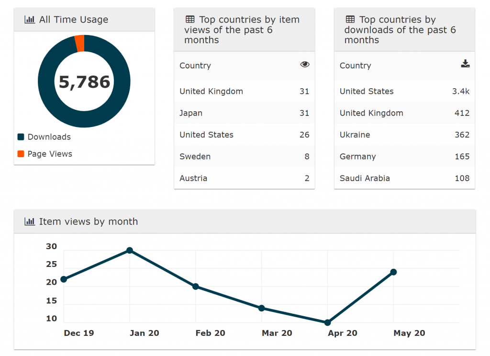Click the download icon in downloads column header
Image resolution: width=490 pixels, height=356 pixels.
pyautogui.click(x=465, y=64)
